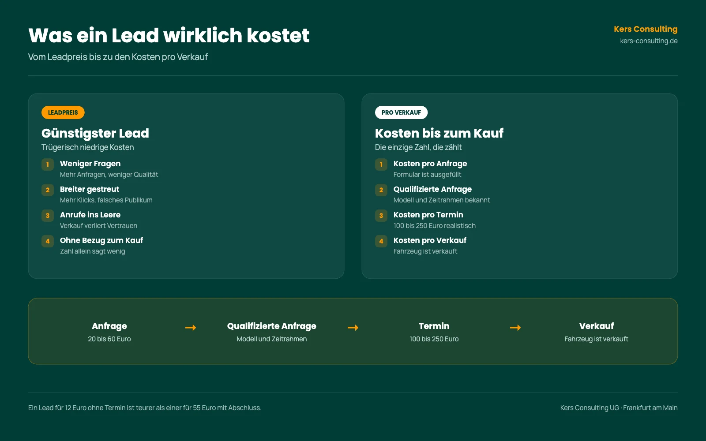Click the Anfrage step in the funnel
This screenshot has width=706, height=441.
109,326
